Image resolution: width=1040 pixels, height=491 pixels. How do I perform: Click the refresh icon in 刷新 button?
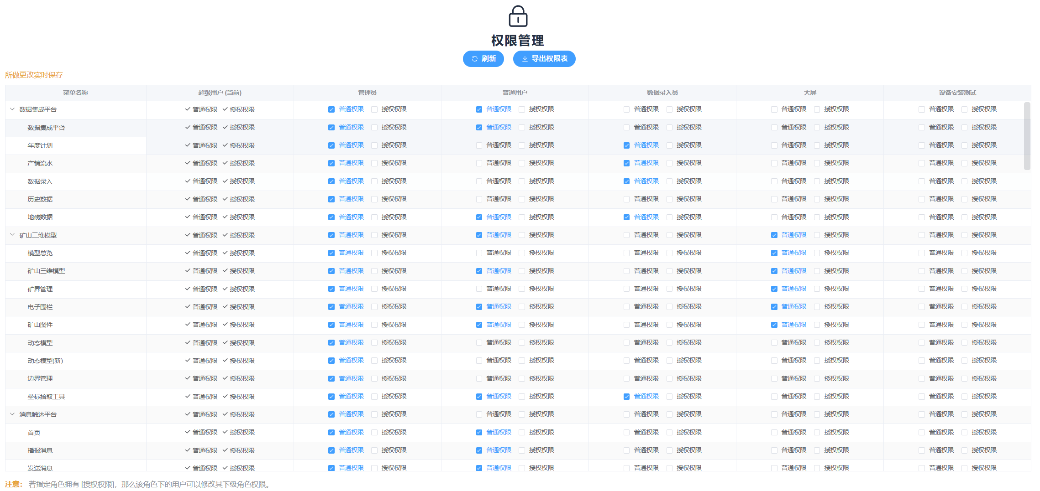(474, 59)
